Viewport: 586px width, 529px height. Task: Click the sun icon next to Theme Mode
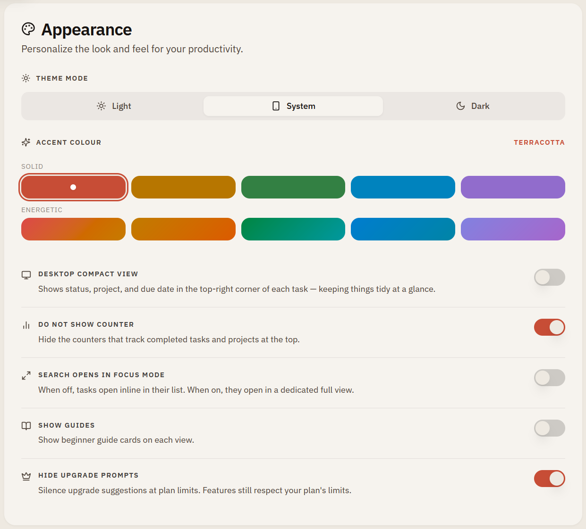[x=26, y=78]
